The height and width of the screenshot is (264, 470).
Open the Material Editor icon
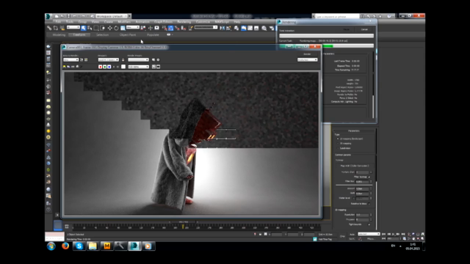pyautogui.click(x=264, y=28)
